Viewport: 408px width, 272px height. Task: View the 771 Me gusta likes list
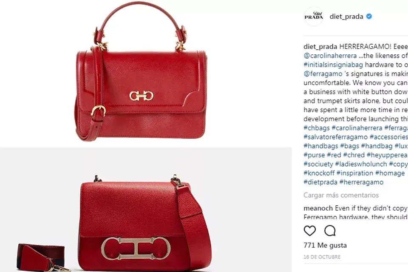[325, 245]
